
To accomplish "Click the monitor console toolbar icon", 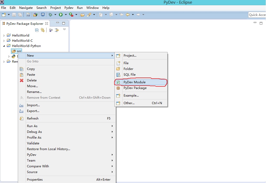I will [43, 15].
